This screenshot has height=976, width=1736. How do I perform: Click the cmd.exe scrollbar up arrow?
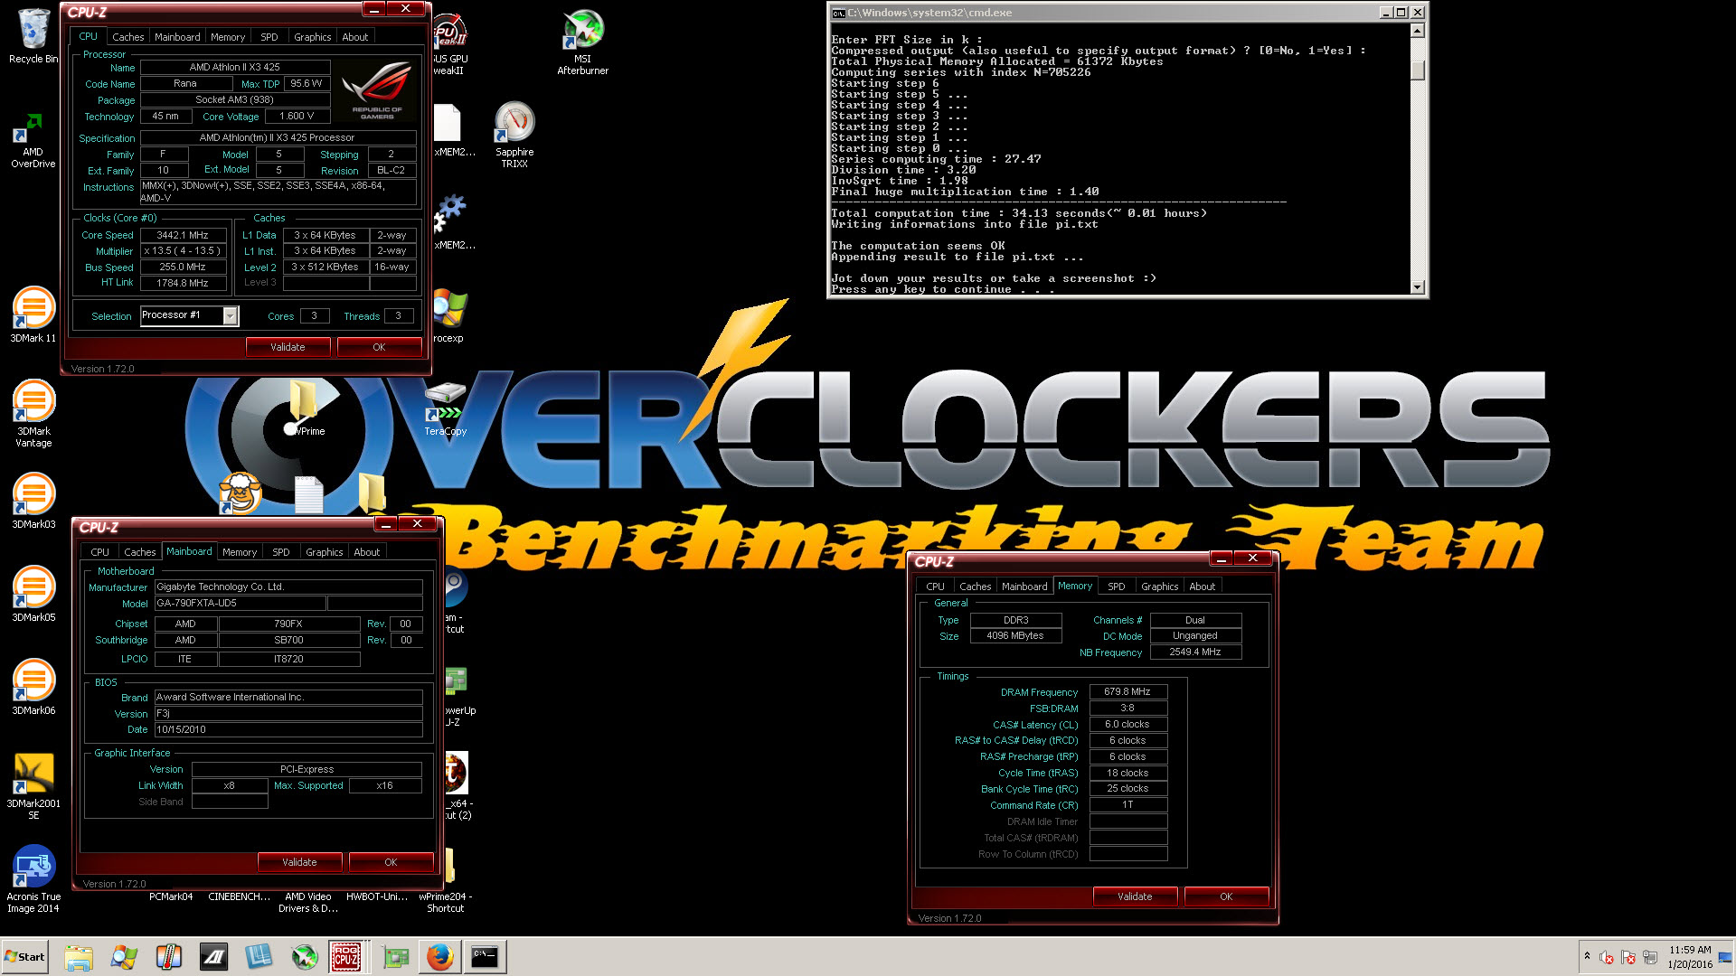point(1418,31)
